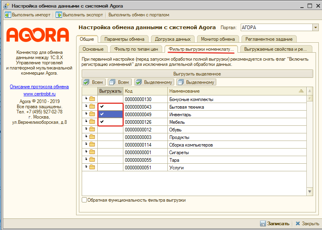Uncheck export checkbox for 'Бытовая техника'
This screenshot has height=230, width=322.
pyautogui.click(x=102, y=107)
